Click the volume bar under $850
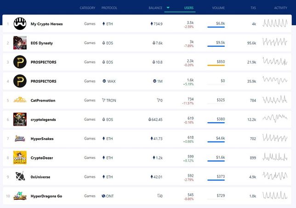This screenshot has width=296, height=208. point(216,66)
